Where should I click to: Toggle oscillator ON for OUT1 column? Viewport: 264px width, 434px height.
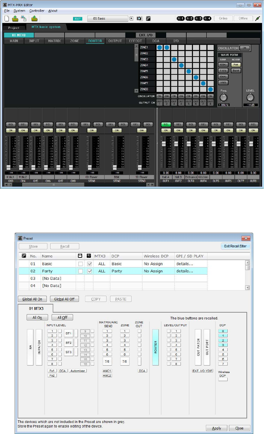tap(159, 96)
